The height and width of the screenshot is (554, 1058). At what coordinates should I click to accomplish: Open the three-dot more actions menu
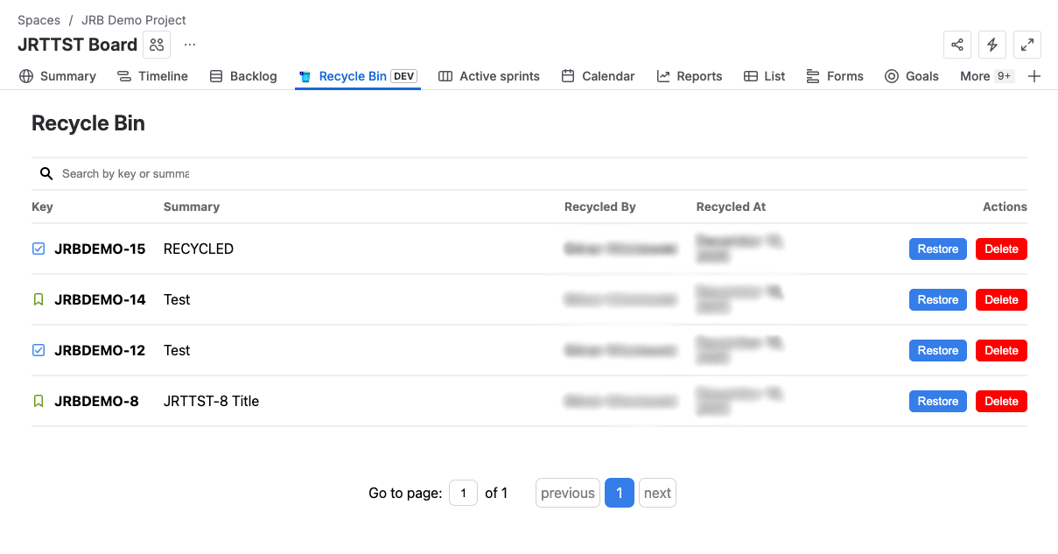(x=190, y=45)
